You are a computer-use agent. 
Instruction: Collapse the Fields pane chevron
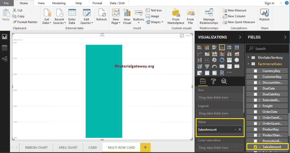(x=285, y=37)
